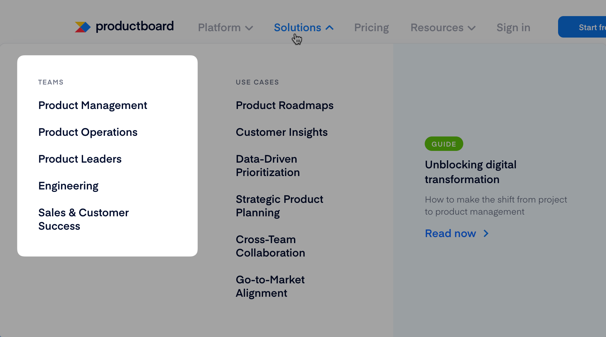Click Engineering under Teams
This screenshot has height=337, width=606.
tap(68, 185)
